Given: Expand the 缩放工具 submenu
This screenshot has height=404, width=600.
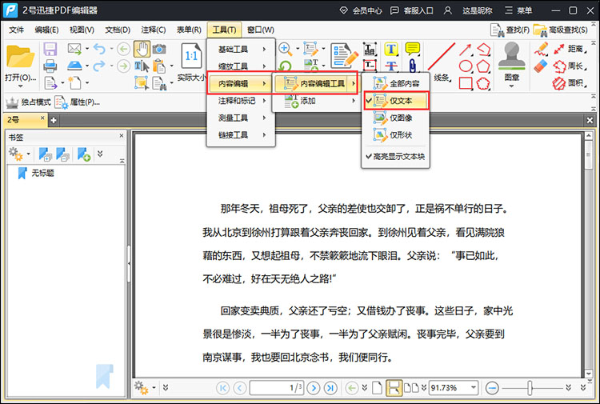Looking at the screenshot, I should coord(241,66).
